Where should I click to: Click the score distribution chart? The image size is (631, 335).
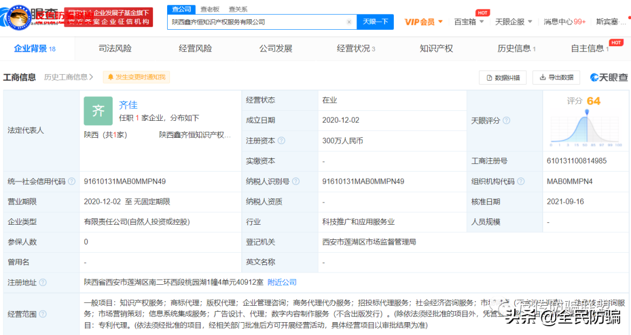(x=587, y=128)
